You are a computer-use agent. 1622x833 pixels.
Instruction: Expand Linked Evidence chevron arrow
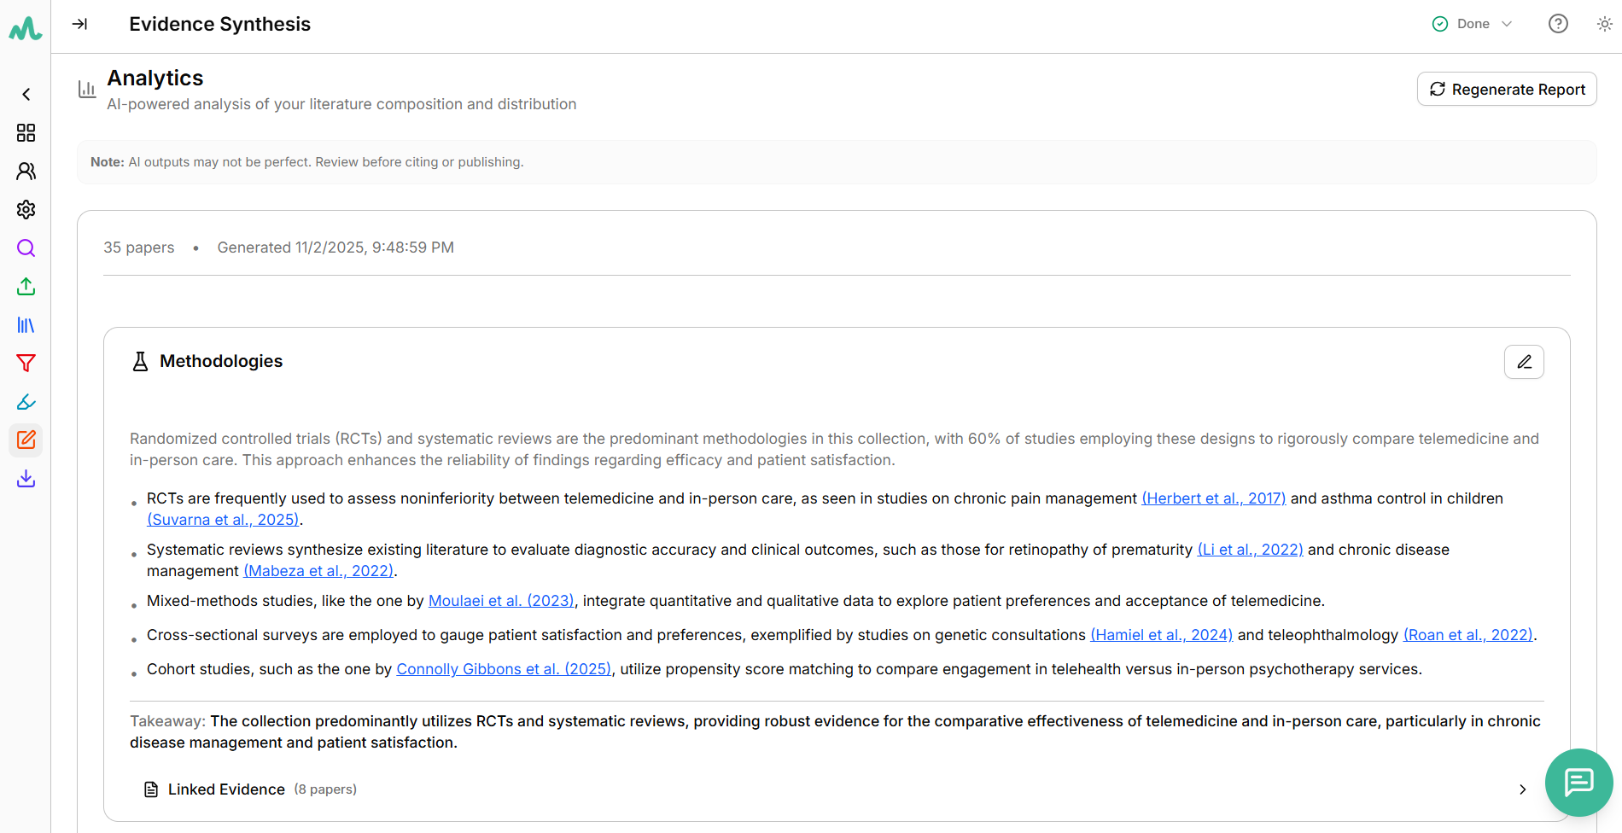click(1522, 789)
